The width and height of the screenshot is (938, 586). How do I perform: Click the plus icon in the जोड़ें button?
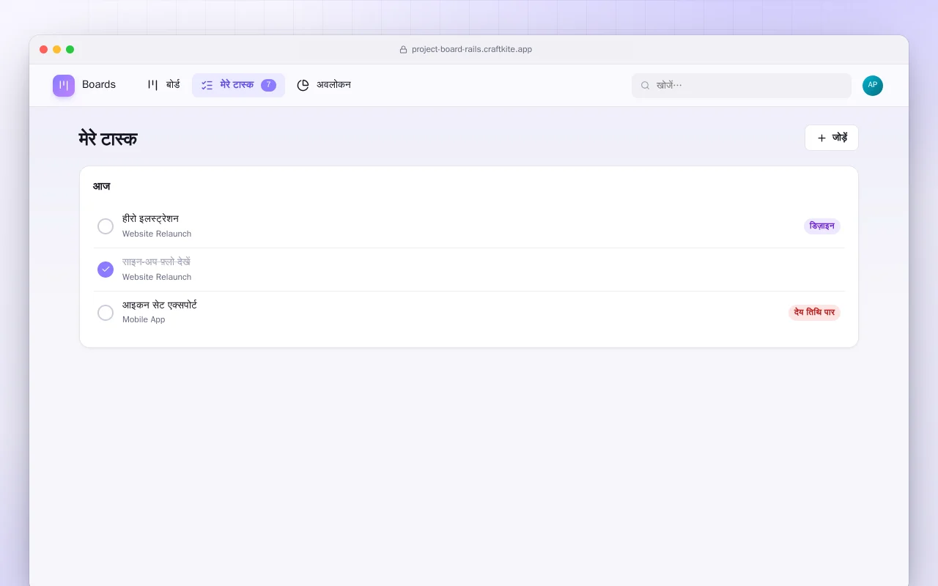tap(821, 138)
